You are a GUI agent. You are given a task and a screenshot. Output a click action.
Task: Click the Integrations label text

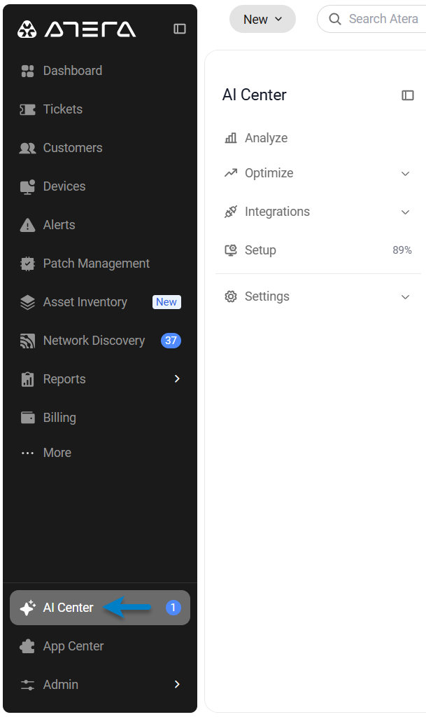tap(277, 212)
